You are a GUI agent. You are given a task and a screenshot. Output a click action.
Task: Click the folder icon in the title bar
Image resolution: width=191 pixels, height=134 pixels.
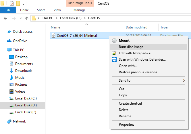point(2,3)
